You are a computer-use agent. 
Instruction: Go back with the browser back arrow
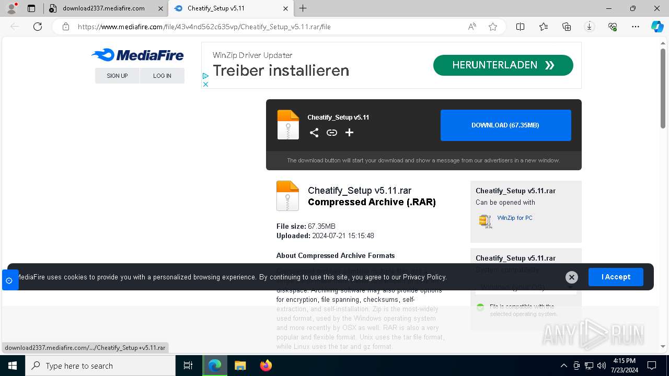15,27
